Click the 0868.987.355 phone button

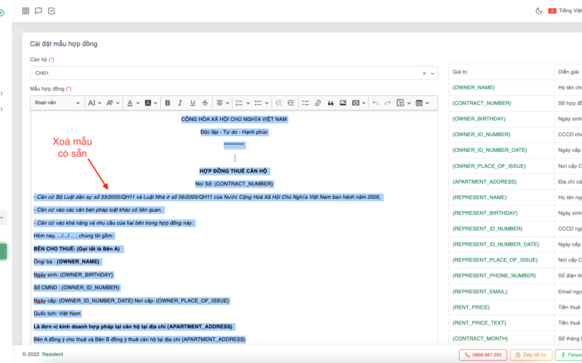click(x=482, y=354)
